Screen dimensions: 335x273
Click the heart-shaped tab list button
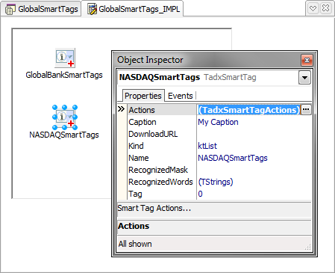click(313, 9)
